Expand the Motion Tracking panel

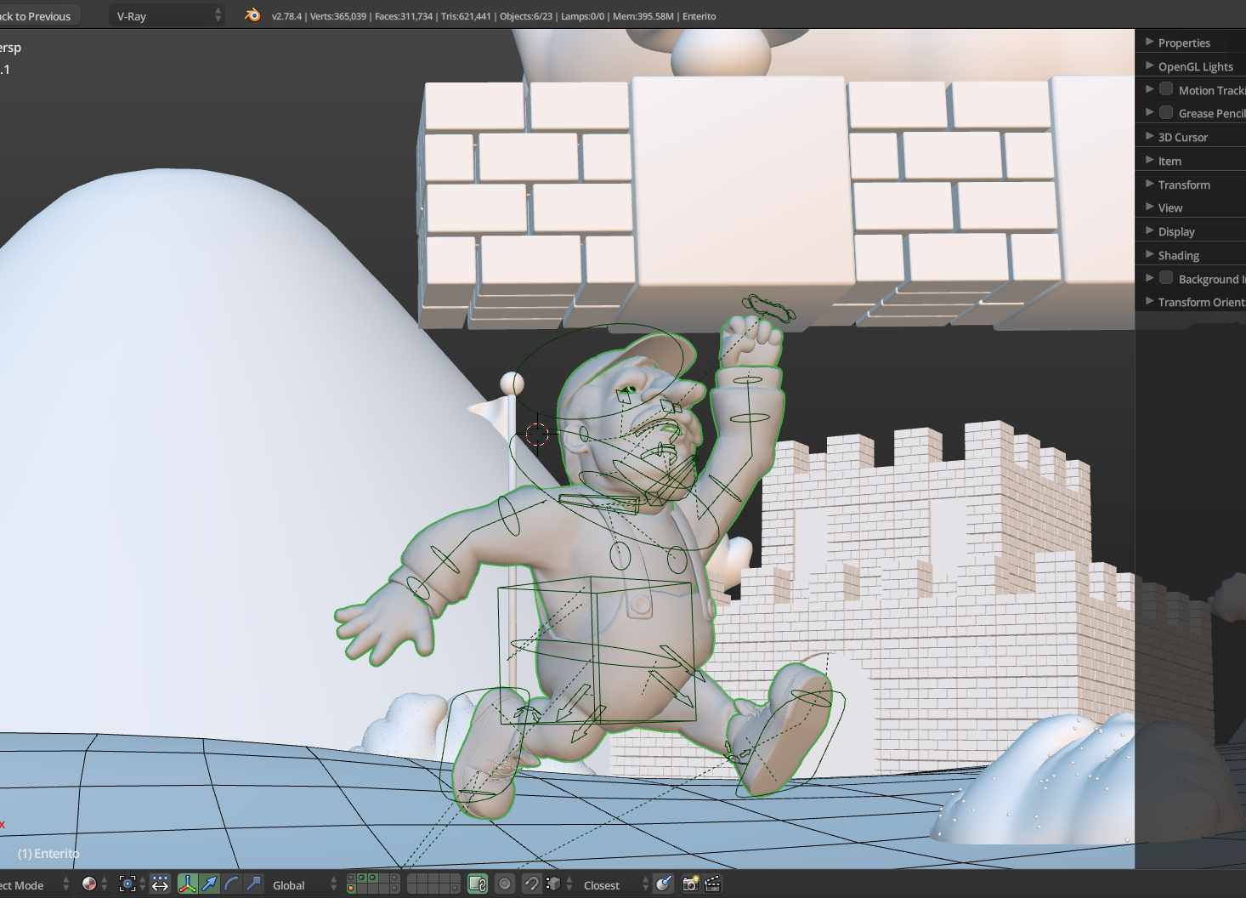pos(1150,89)
